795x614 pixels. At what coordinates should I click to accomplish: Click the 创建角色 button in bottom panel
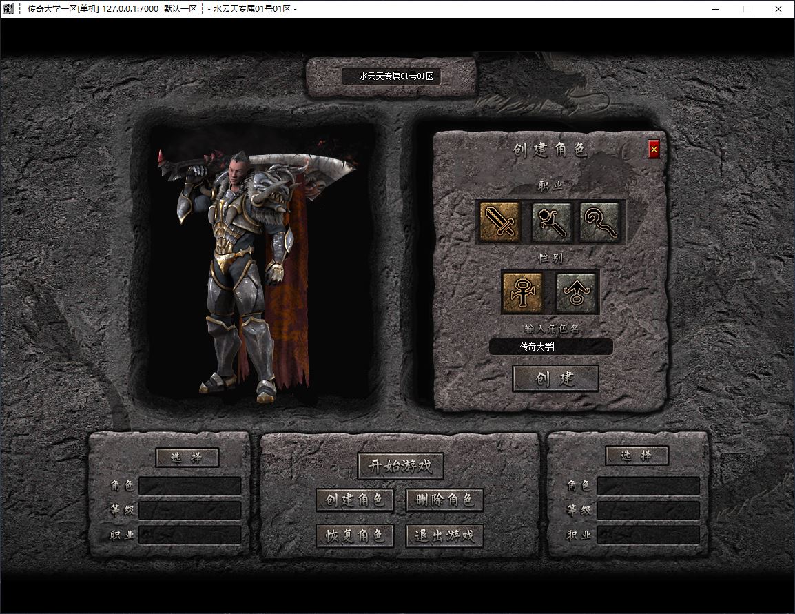coord(355,500)
